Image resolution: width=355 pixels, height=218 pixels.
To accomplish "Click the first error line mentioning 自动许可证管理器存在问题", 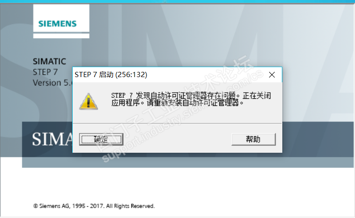I will 191,96.
